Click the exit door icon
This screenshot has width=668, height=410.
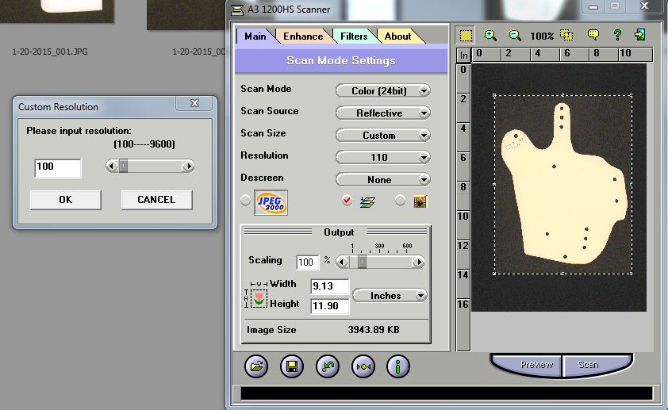pyautogui.click(x=640, y=36)
